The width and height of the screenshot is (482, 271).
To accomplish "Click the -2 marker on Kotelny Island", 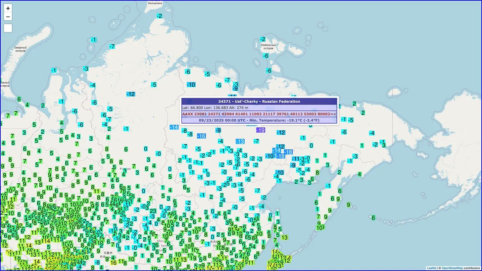I will click(x=263, y=39).
